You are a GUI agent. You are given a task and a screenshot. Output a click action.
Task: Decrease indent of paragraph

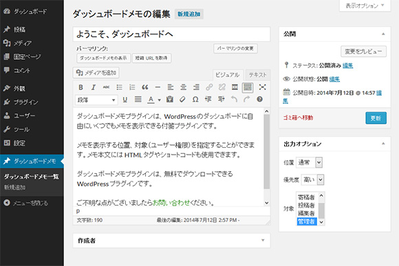[x=208, y=99]
